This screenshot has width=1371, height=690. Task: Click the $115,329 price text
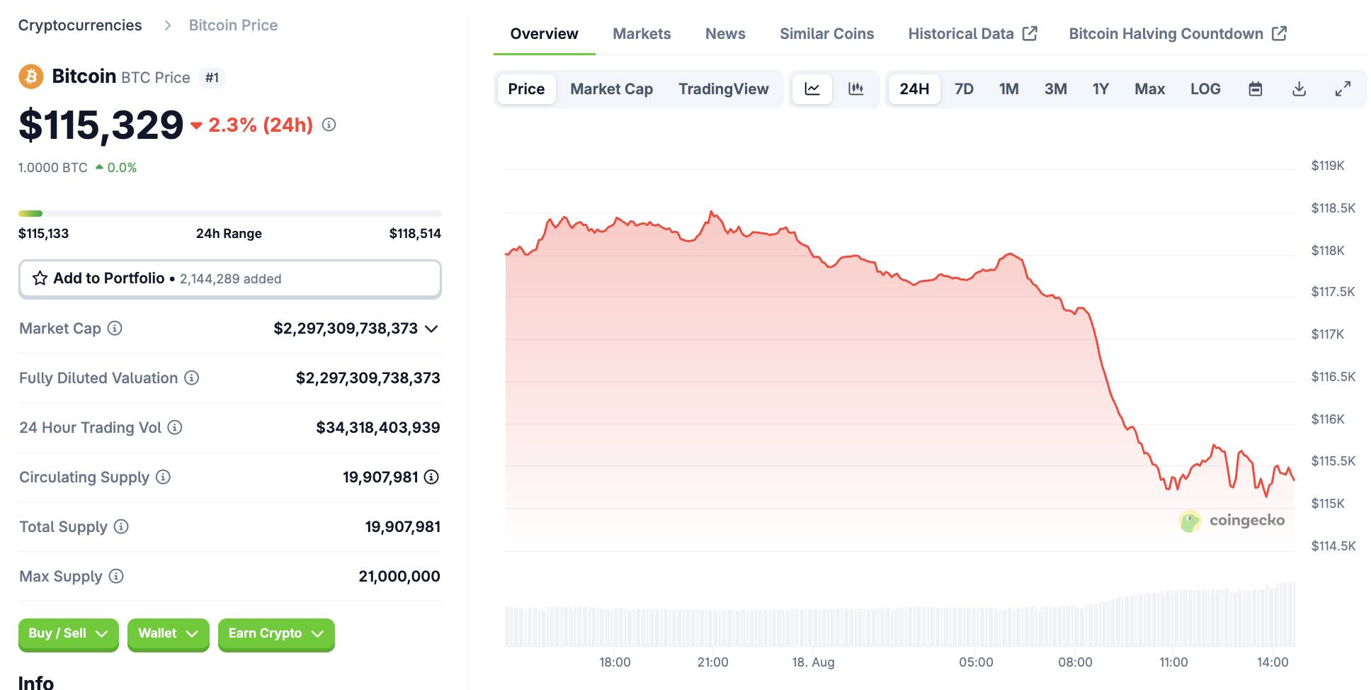101,125
